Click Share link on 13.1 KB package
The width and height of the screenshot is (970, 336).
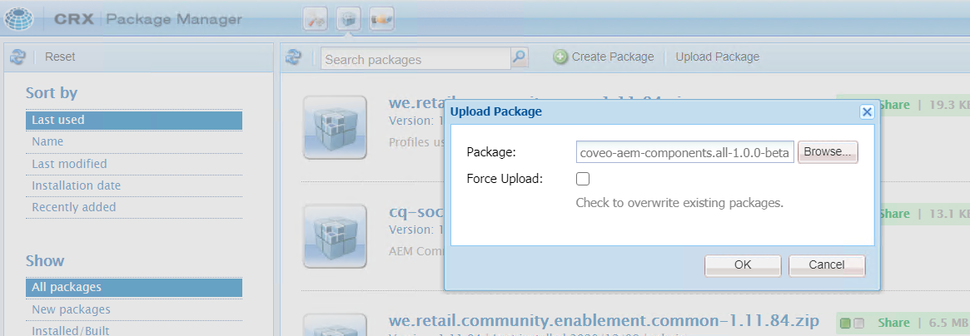click(894, 214)
